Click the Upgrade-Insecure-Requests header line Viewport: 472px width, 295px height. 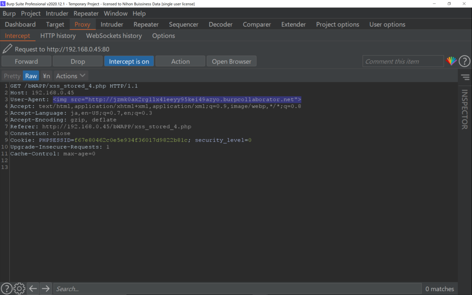pos(60,147)
